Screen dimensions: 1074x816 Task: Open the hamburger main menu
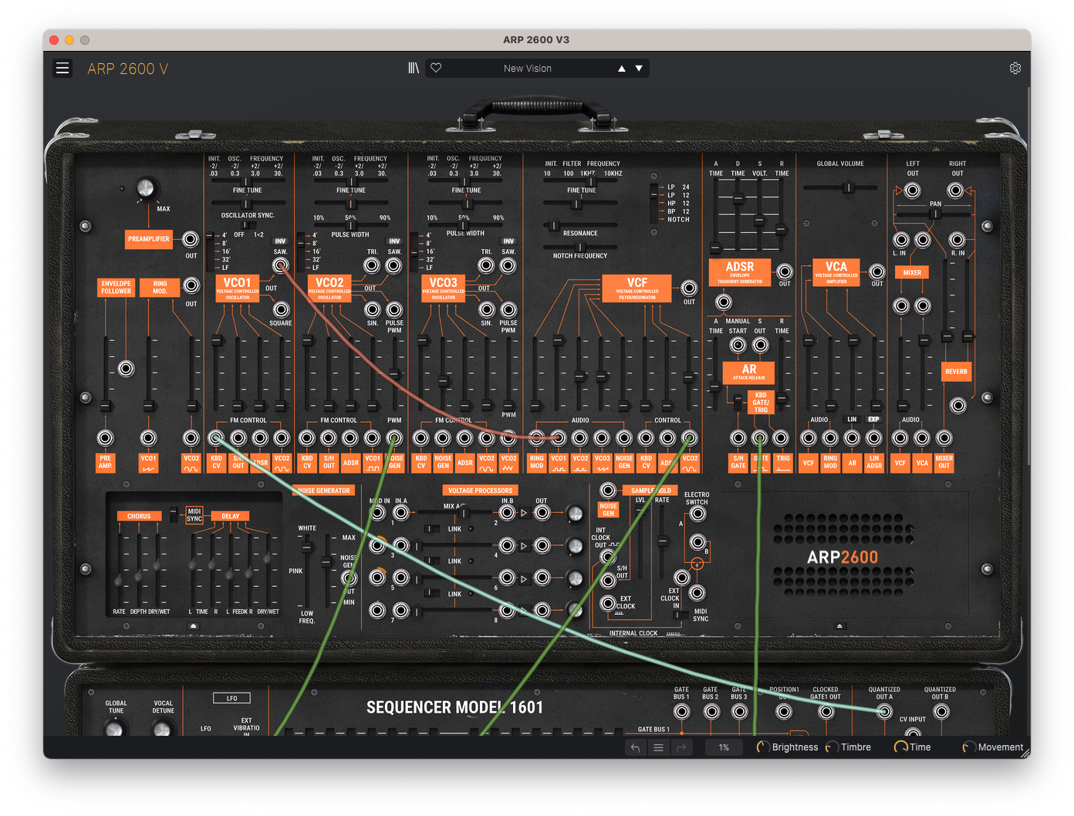point(62,69)
